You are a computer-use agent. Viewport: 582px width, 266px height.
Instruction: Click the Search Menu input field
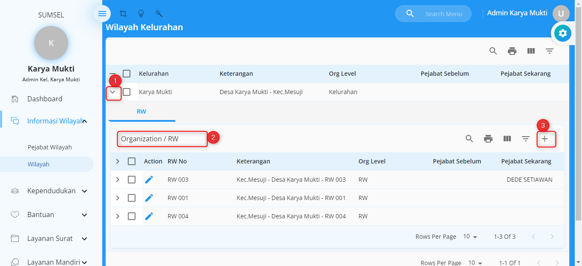pyautogui.click(x=443, y=14)
